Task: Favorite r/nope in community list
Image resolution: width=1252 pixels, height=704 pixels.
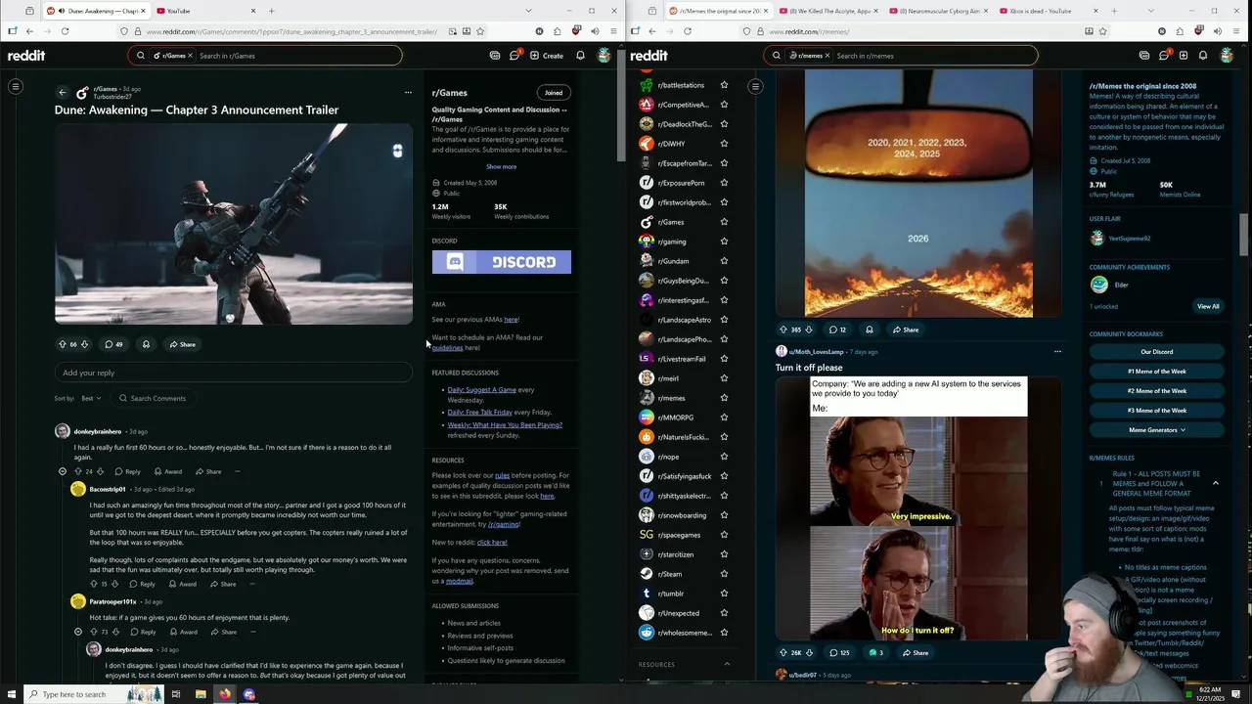Action: point(724,457)
